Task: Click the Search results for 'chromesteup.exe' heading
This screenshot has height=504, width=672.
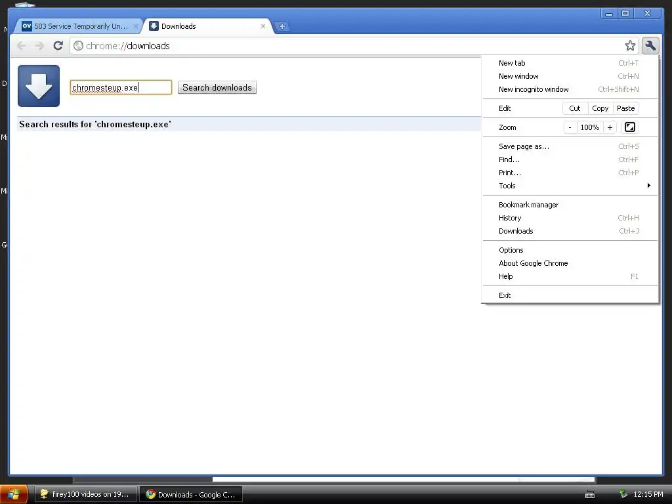Action: 95,124
